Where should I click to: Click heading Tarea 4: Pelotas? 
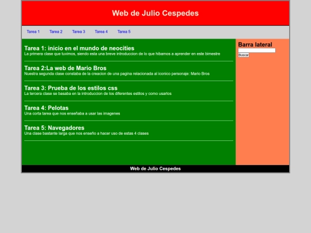(x=46, y=108)
